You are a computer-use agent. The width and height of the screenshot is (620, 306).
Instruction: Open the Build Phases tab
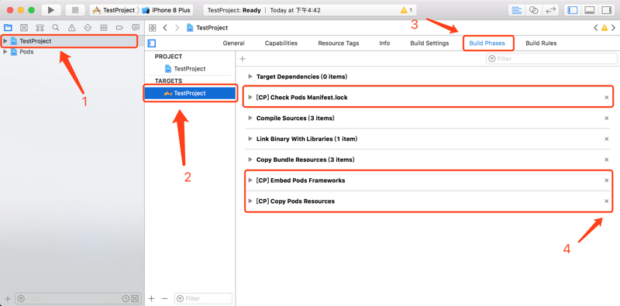tap(487, 43)
